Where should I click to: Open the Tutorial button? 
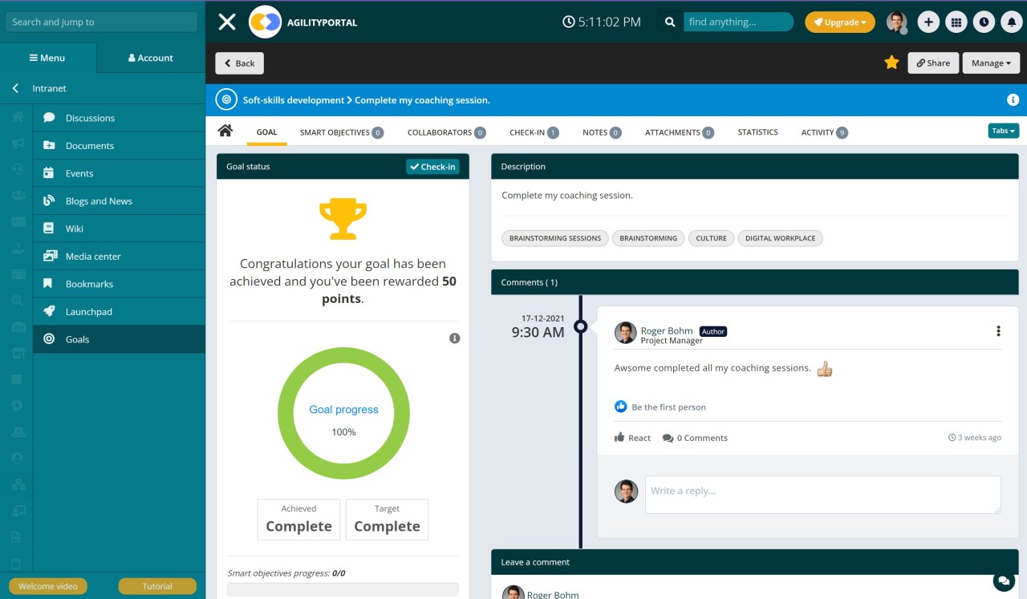click(157, 586)
